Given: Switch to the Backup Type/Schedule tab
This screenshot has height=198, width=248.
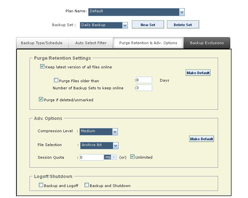Looking at the screenshot, I should click(41, 43).
